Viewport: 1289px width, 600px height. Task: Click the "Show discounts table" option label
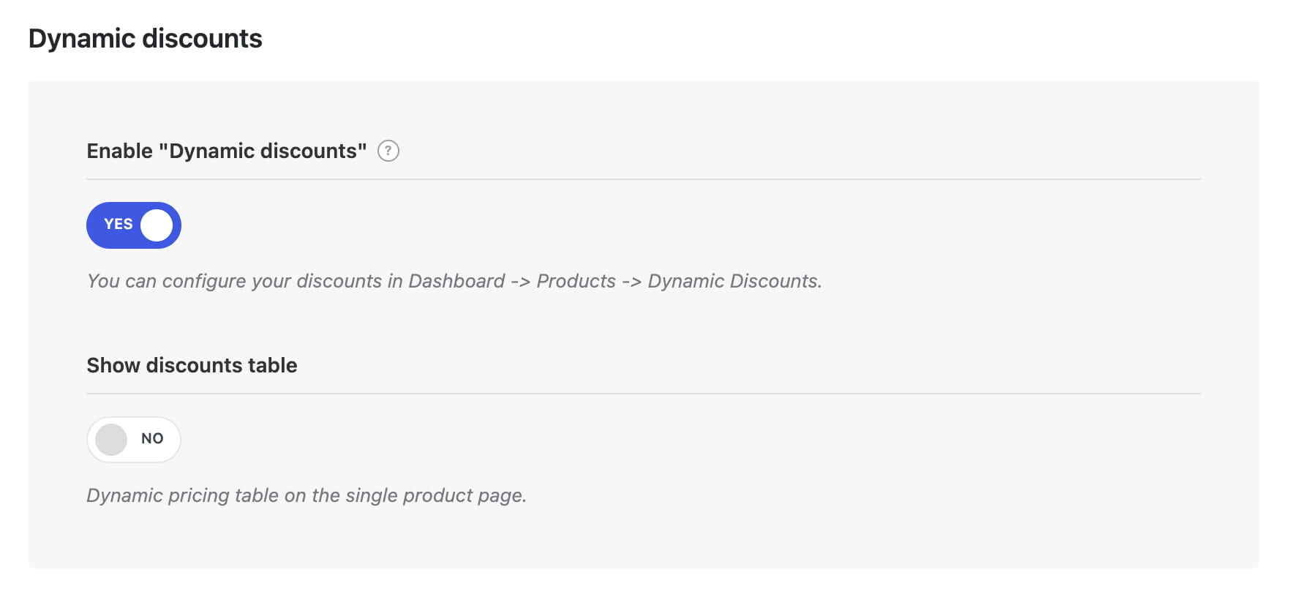[x=192, y=365]
